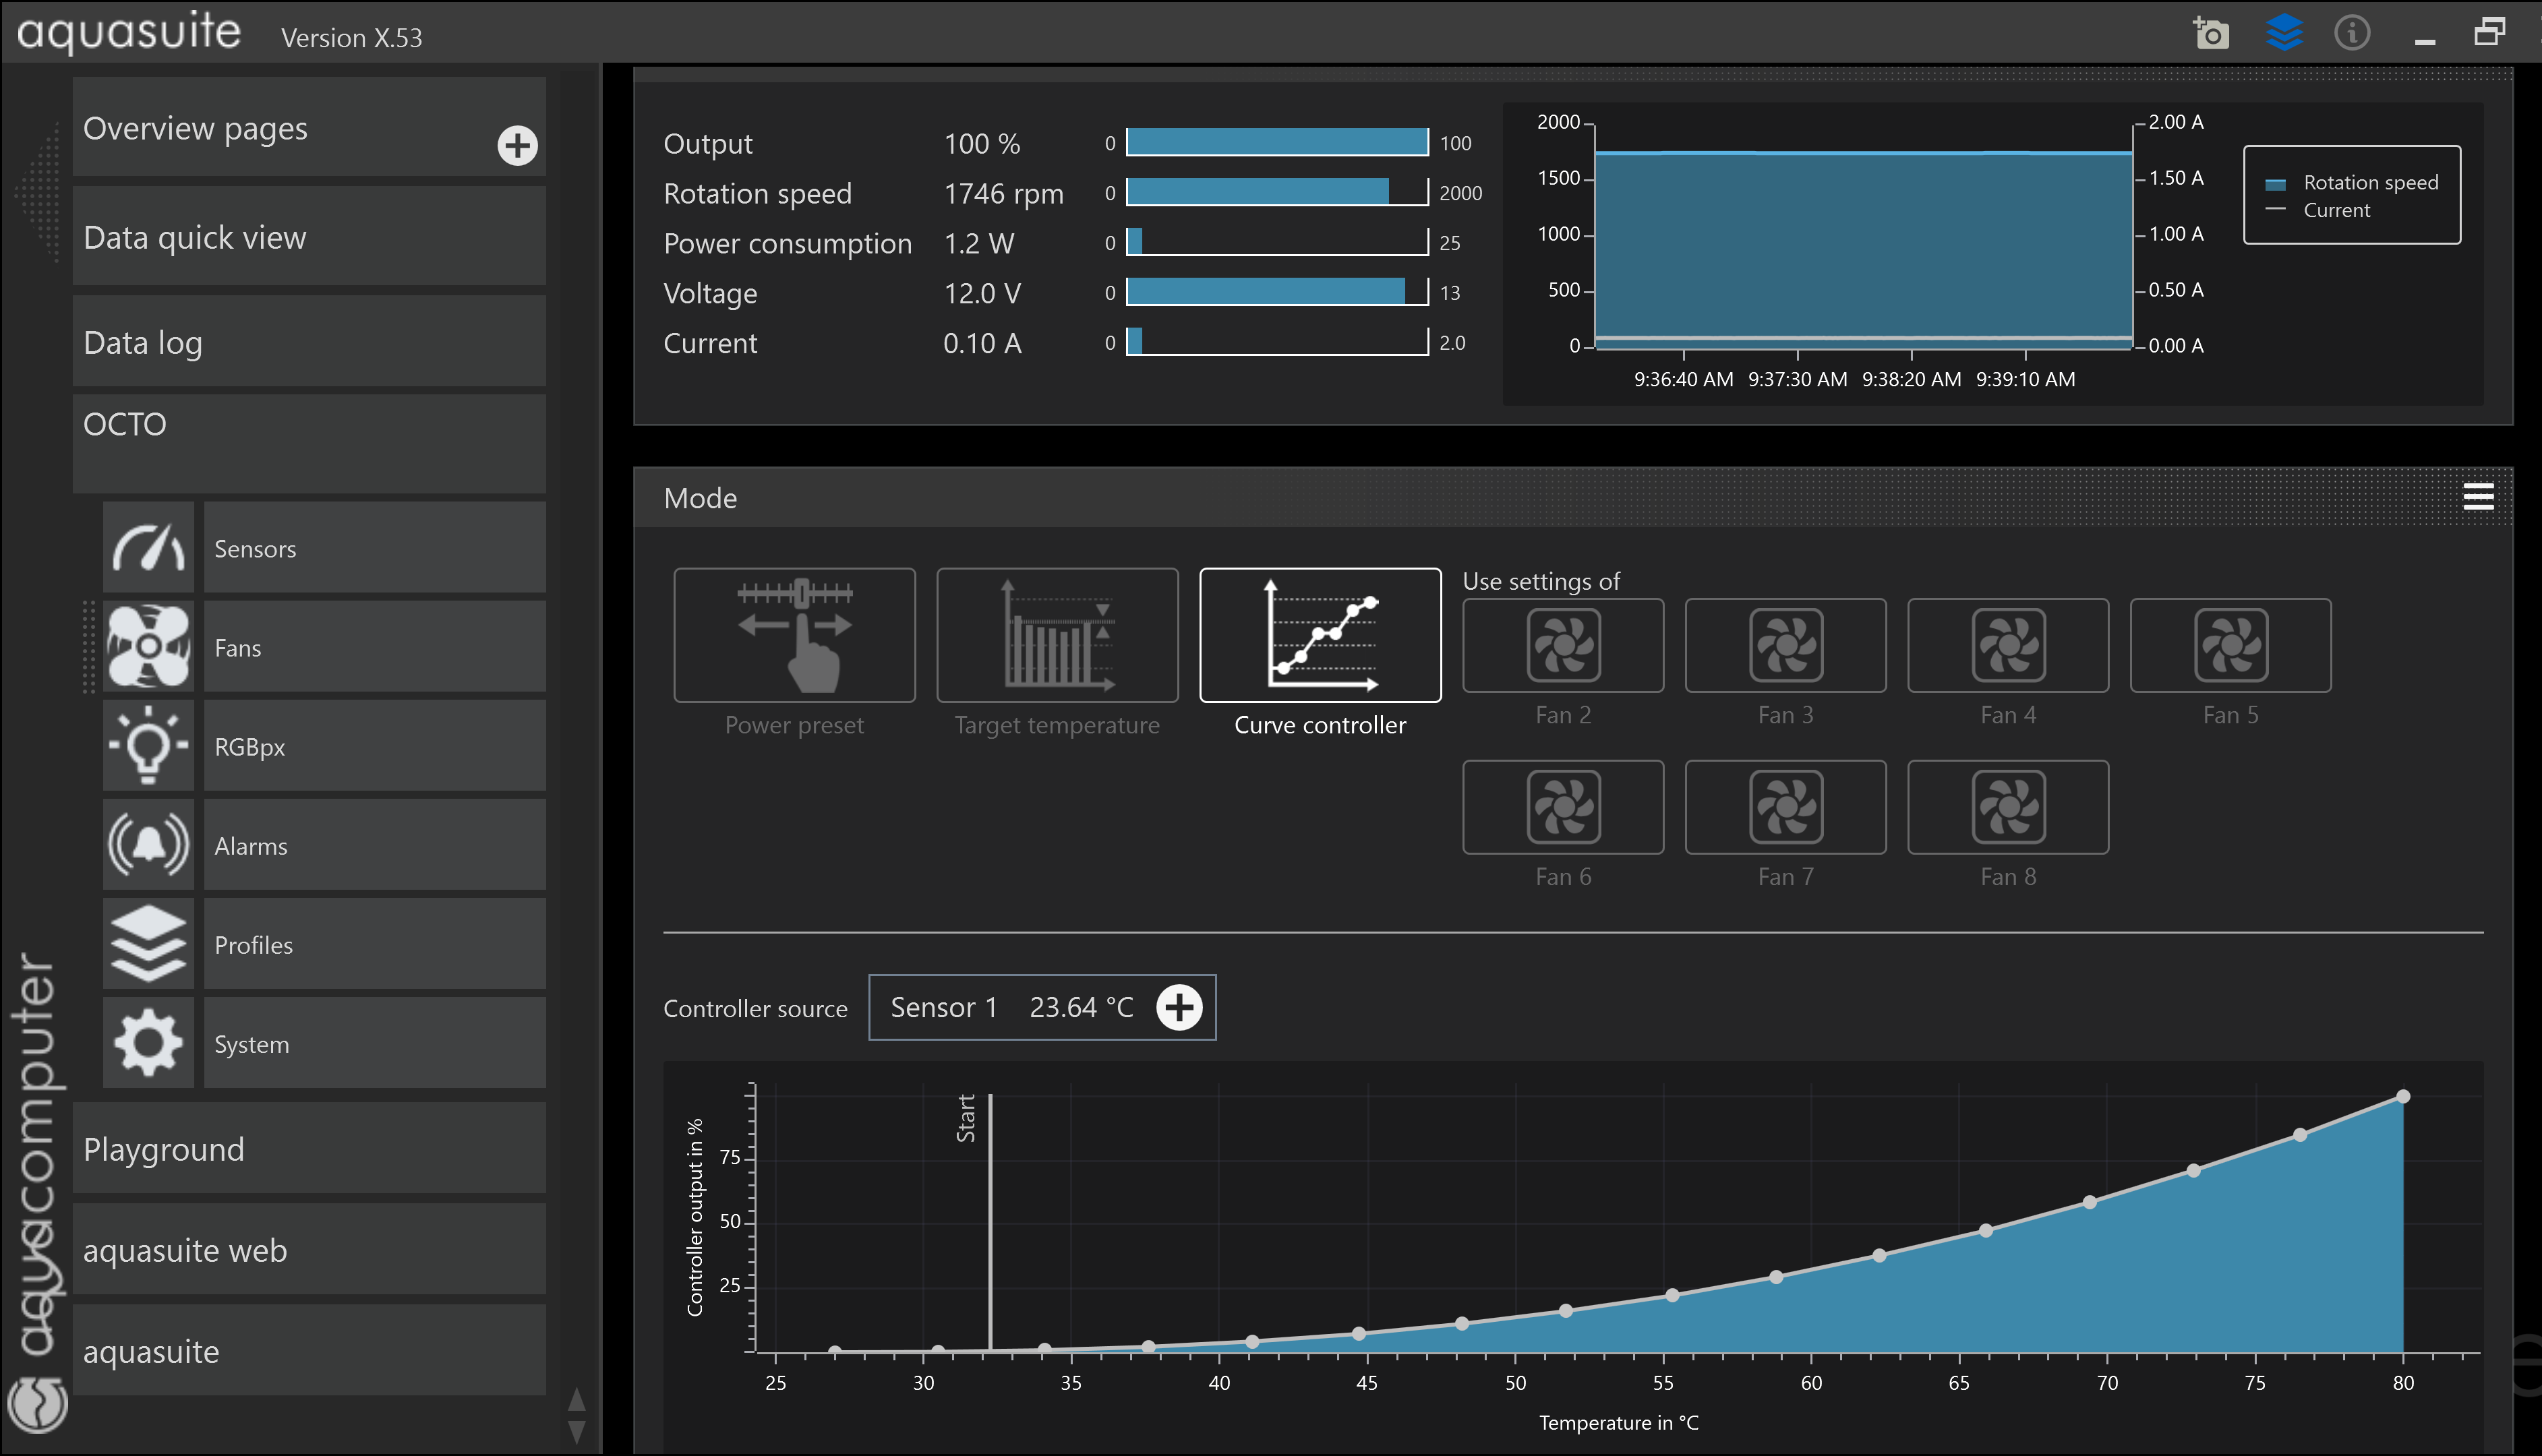Use settings of Fan 2
2542x1456 pixels.
point(1563,646)
